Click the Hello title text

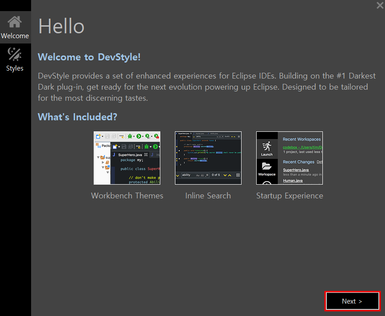tap(61, 26)
